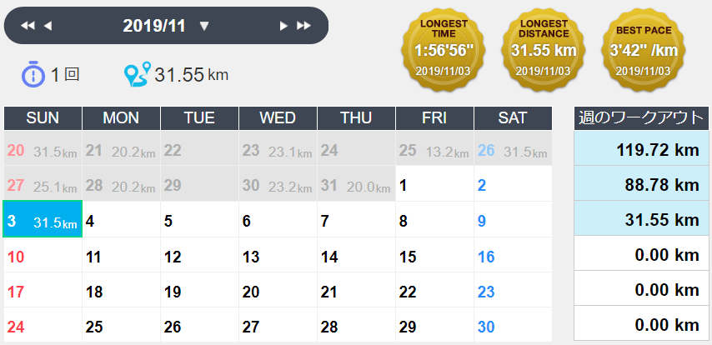Go to previous month arrow

pyautogui.click(x=48, y=26)
